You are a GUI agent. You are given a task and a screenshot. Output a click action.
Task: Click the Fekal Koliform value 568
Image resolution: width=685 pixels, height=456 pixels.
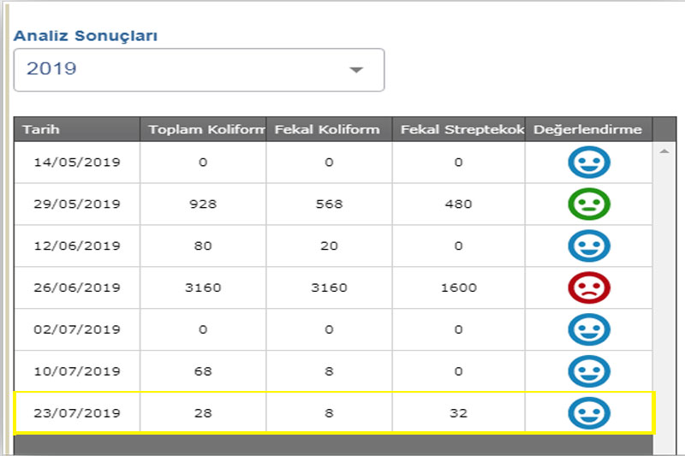330,204
